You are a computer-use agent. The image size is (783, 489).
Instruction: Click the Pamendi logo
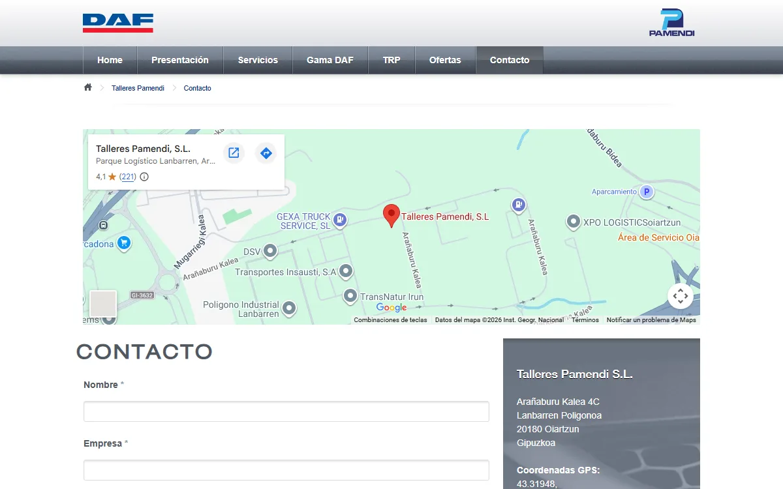pos(671,23)
